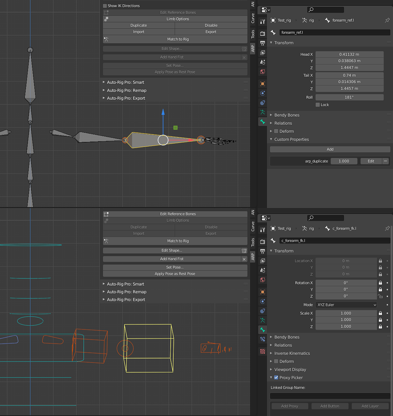Open the XYZ Euler rotation mode dropdown
Screen dimensions: 393x416
346,305
